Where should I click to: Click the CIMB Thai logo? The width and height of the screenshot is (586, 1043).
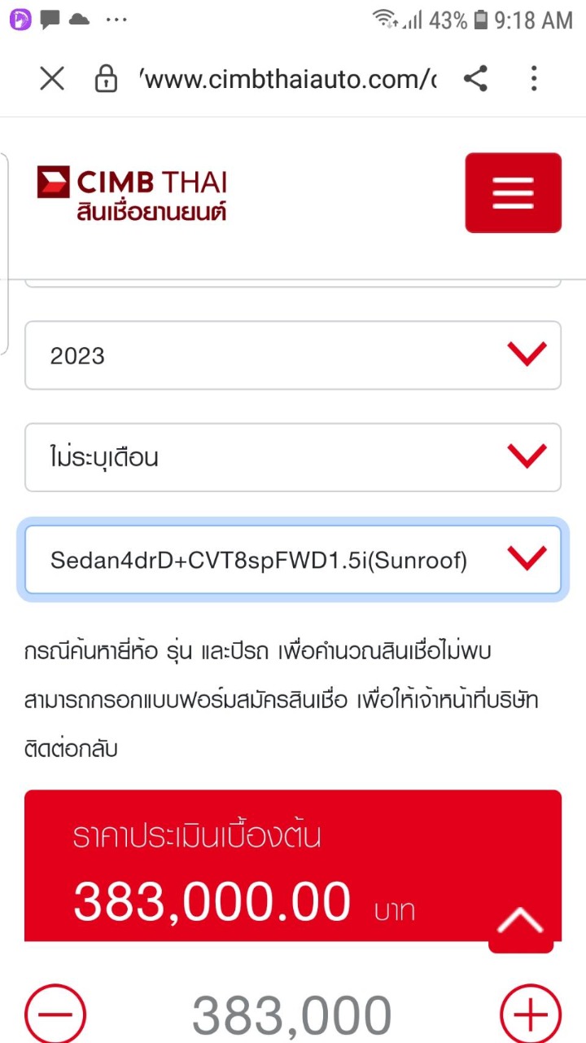(131, 193)
